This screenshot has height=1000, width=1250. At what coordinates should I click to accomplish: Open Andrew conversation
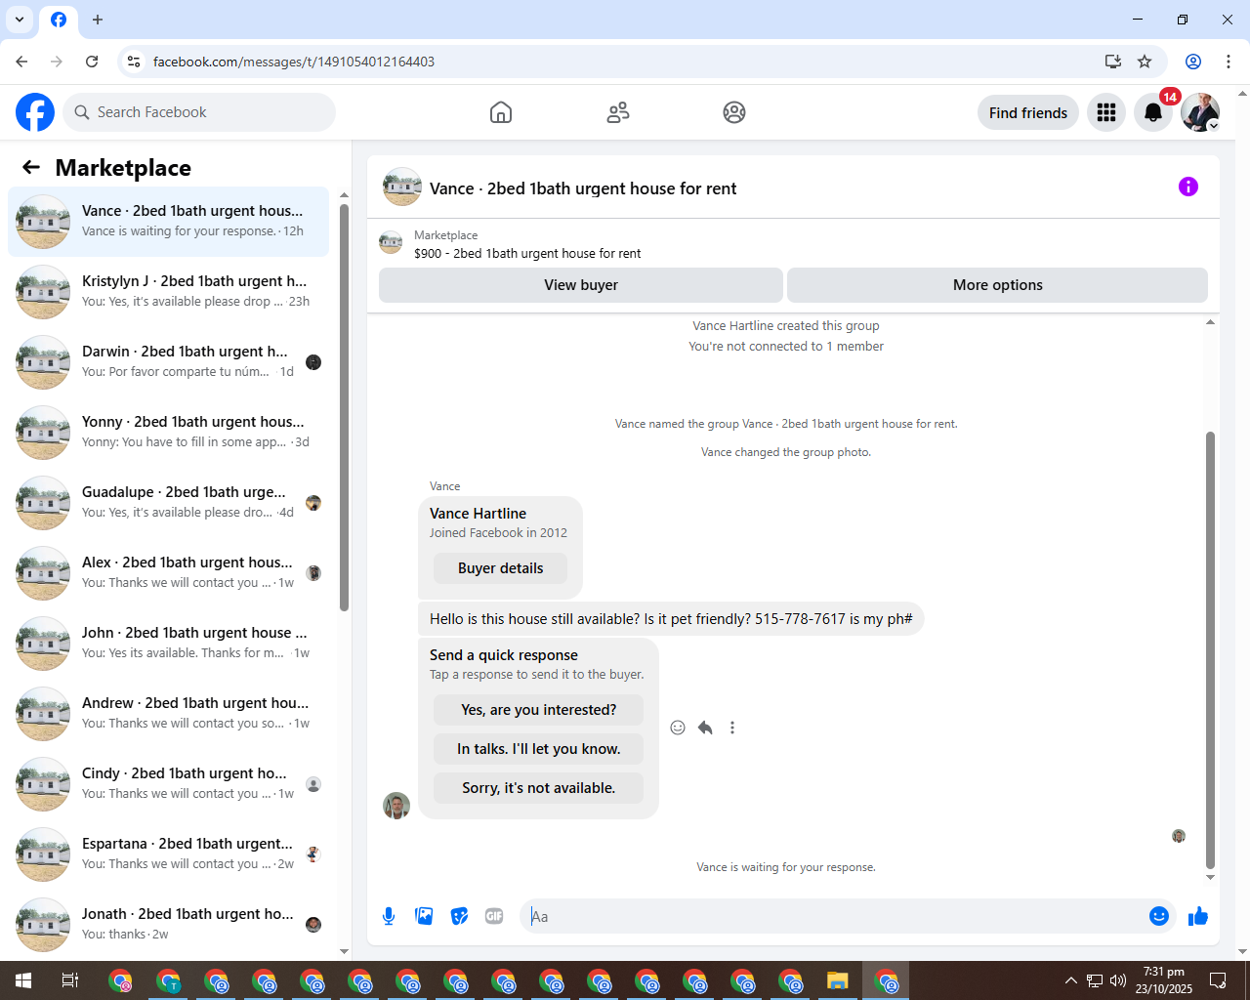click(x=168, y=714)
